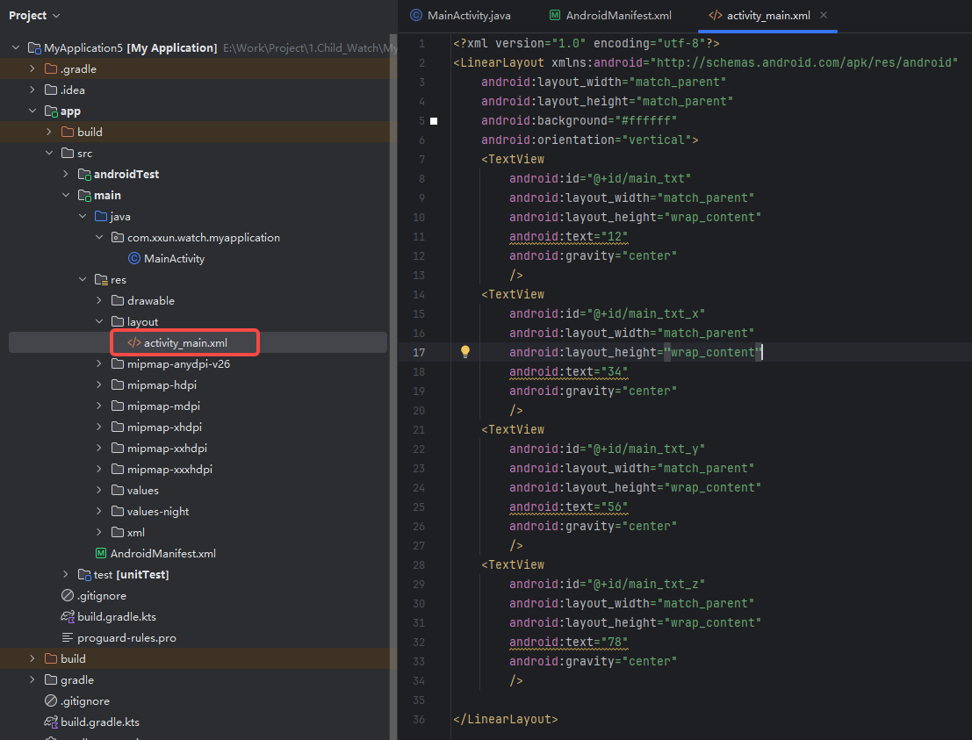Click android:id="@+id/main_txt_z" attribute
Image resolution: width=972 pixels, height=740 pixels.
[x=607, y=585]
